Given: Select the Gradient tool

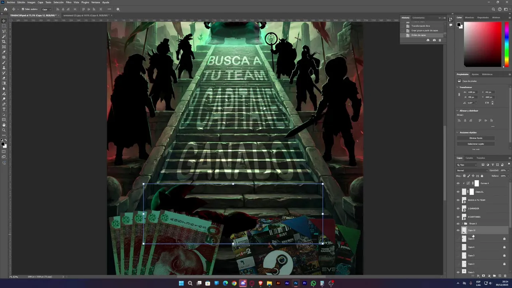Looking at the screenshot, I should (4, 83).
